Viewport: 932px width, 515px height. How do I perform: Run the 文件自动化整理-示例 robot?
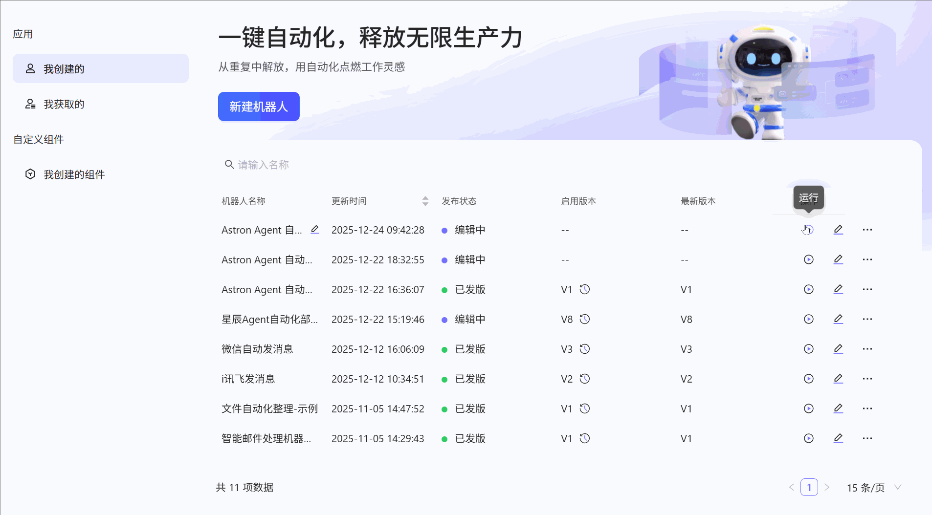tap(809, 408)
